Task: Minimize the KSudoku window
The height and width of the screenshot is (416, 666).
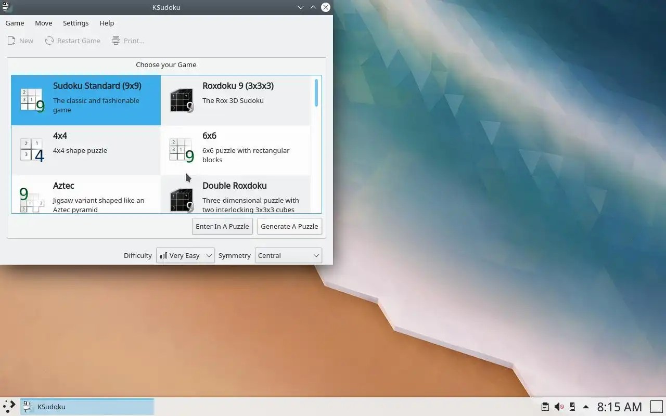Action: (301, 7)
